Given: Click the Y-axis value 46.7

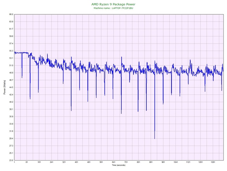Looking at the screenshot, I should [11, 80].
